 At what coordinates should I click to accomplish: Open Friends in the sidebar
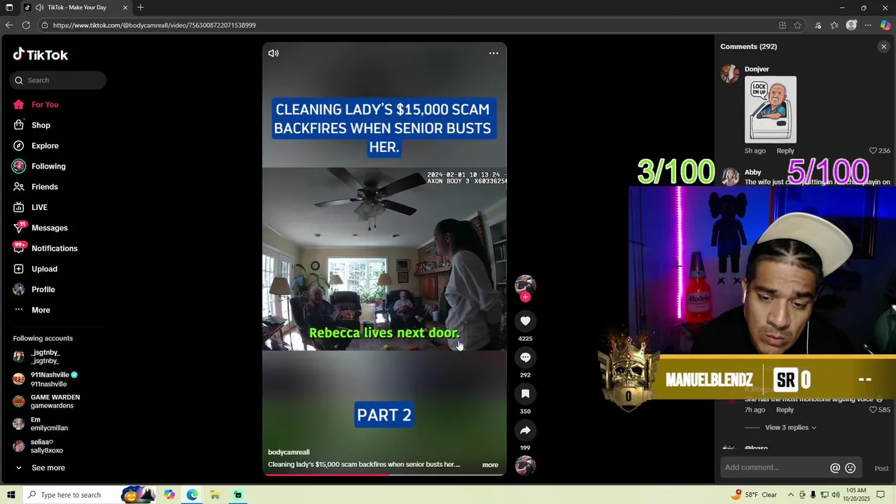44,187
